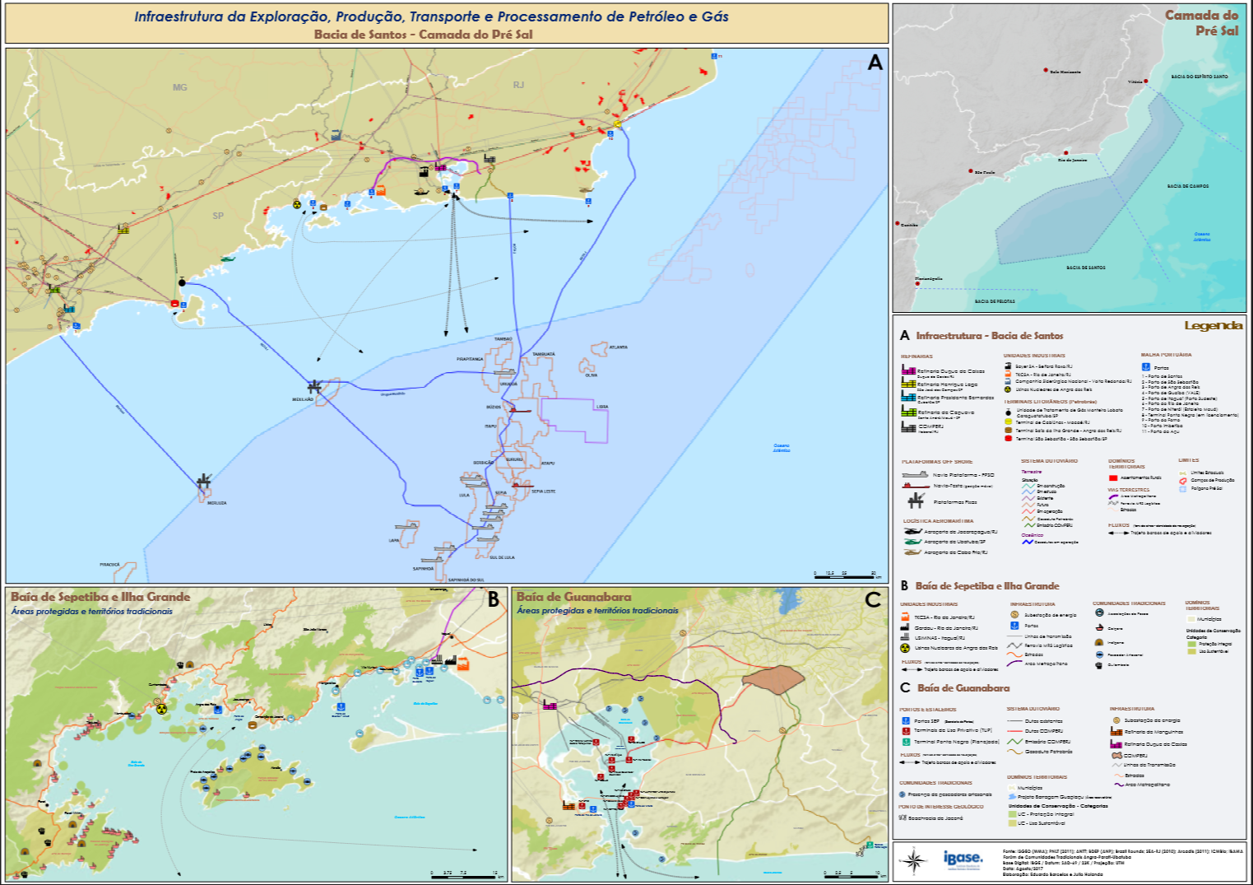Click the Libra field label on map A
1253x885 pixels.
602,407
